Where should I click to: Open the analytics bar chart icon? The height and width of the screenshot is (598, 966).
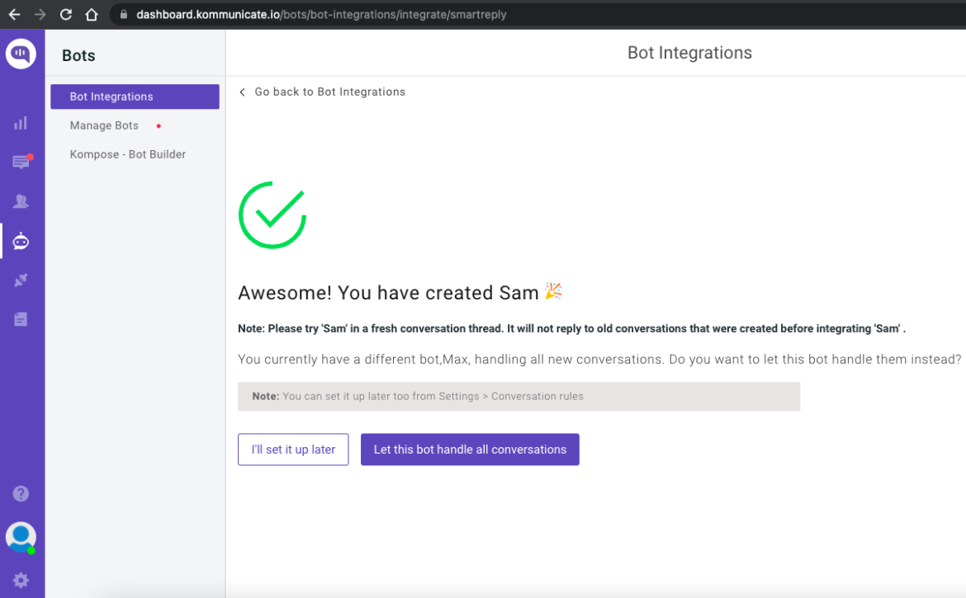[x=21, y=122]
